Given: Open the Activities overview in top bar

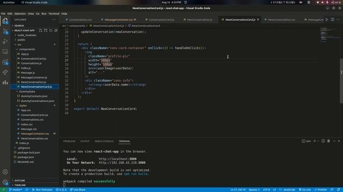Looking at the screenshot, I should tap(9, 2).
